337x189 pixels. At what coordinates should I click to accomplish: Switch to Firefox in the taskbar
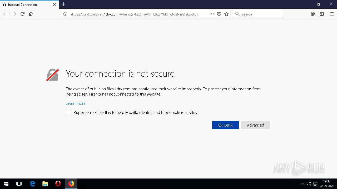click(71, 184)
